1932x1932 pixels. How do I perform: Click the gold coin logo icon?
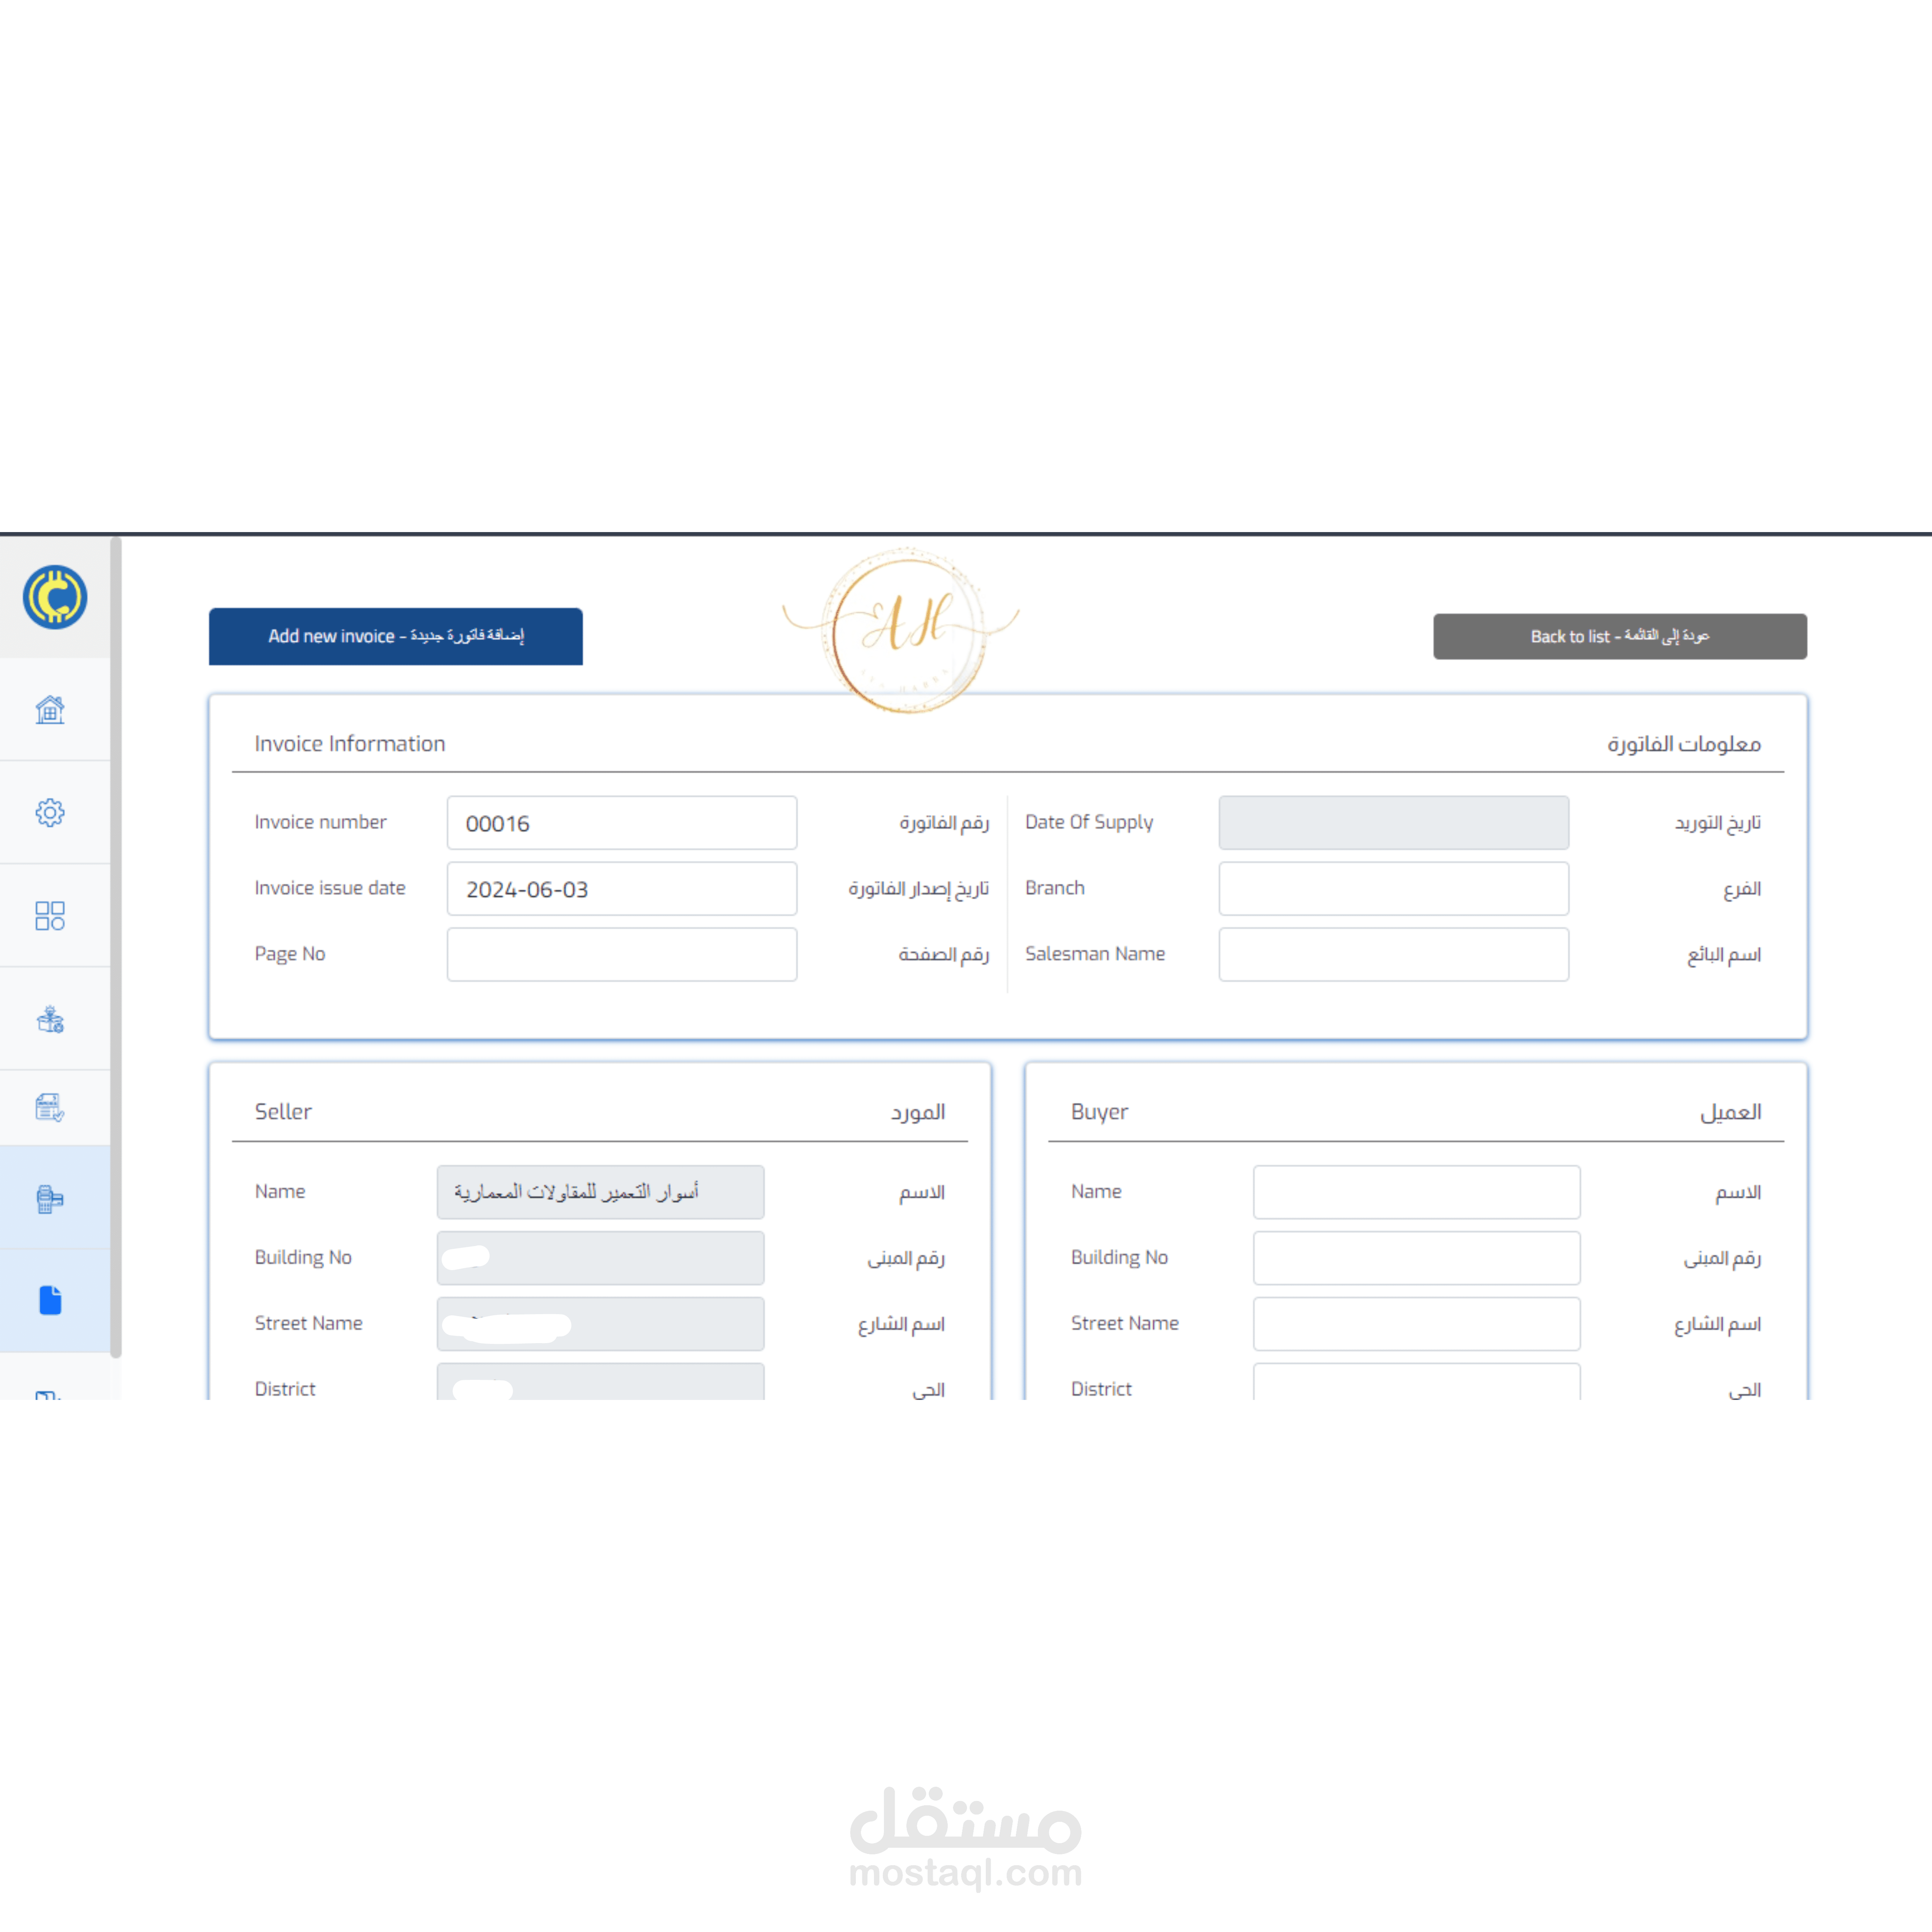coord(55,597)
